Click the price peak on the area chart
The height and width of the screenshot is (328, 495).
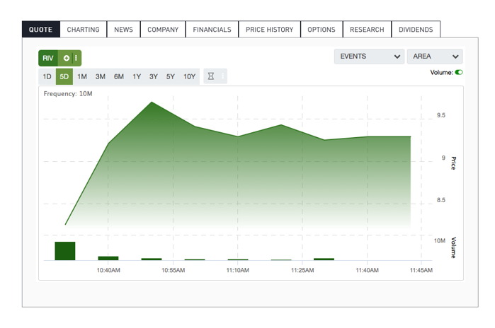click(x=152, y=102)
